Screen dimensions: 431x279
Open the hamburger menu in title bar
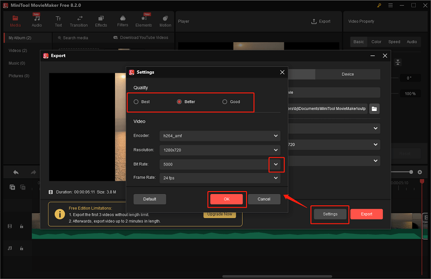pyautogui.click(x=390, y=5)
